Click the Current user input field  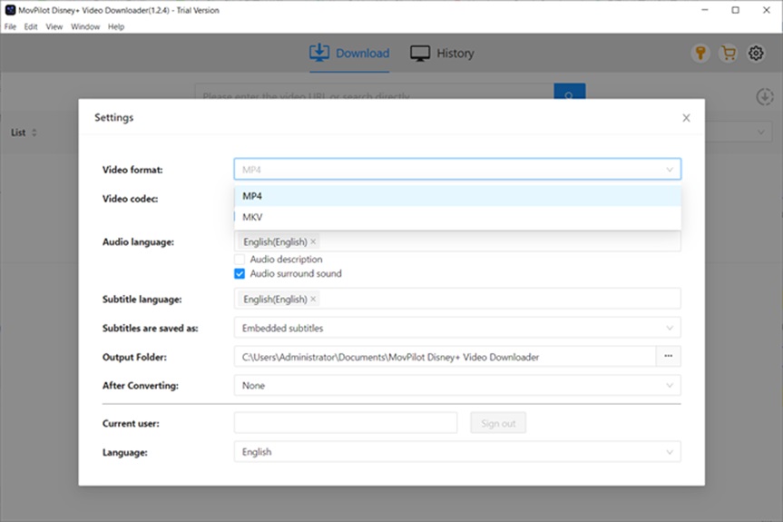tap(345, 423)
